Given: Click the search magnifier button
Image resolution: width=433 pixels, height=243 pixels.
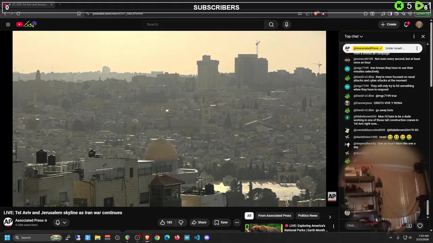Looking at the screenshot, I should (x=271, y=24).
